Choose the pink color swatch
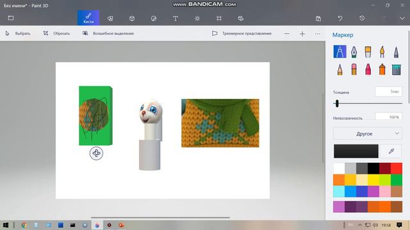 pyautogui.click(x=385, y=192)
